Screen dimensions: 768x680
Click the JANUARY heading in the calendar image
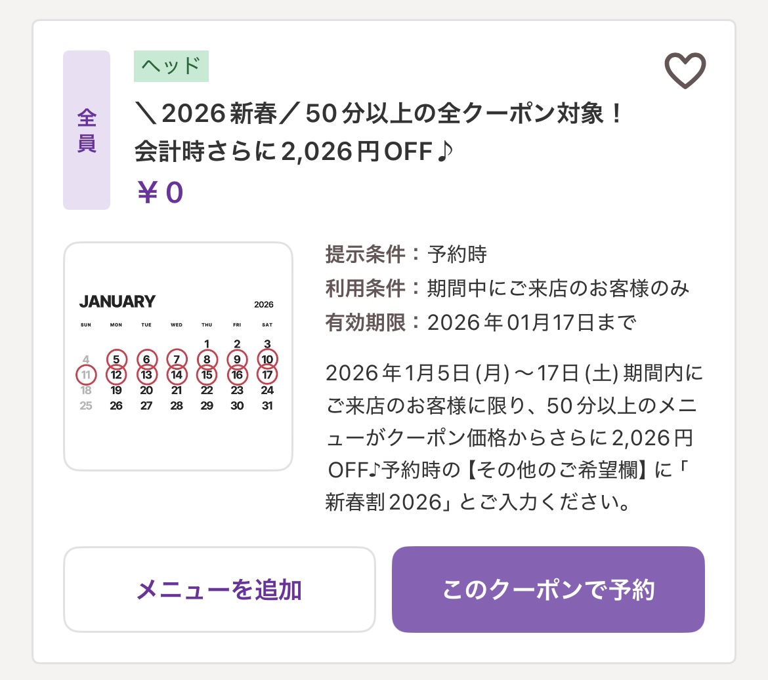(x=117, y=302)
